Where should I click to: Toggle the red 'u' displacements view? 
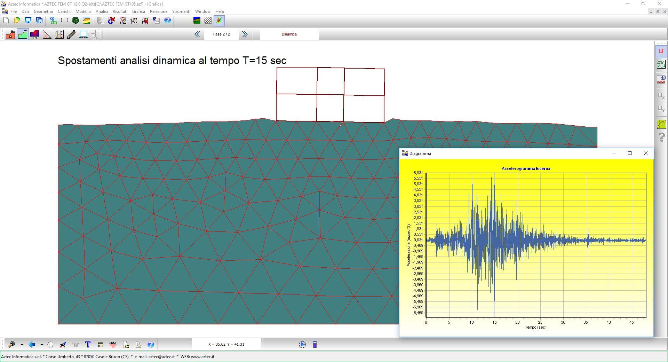[x=661, y=51]
